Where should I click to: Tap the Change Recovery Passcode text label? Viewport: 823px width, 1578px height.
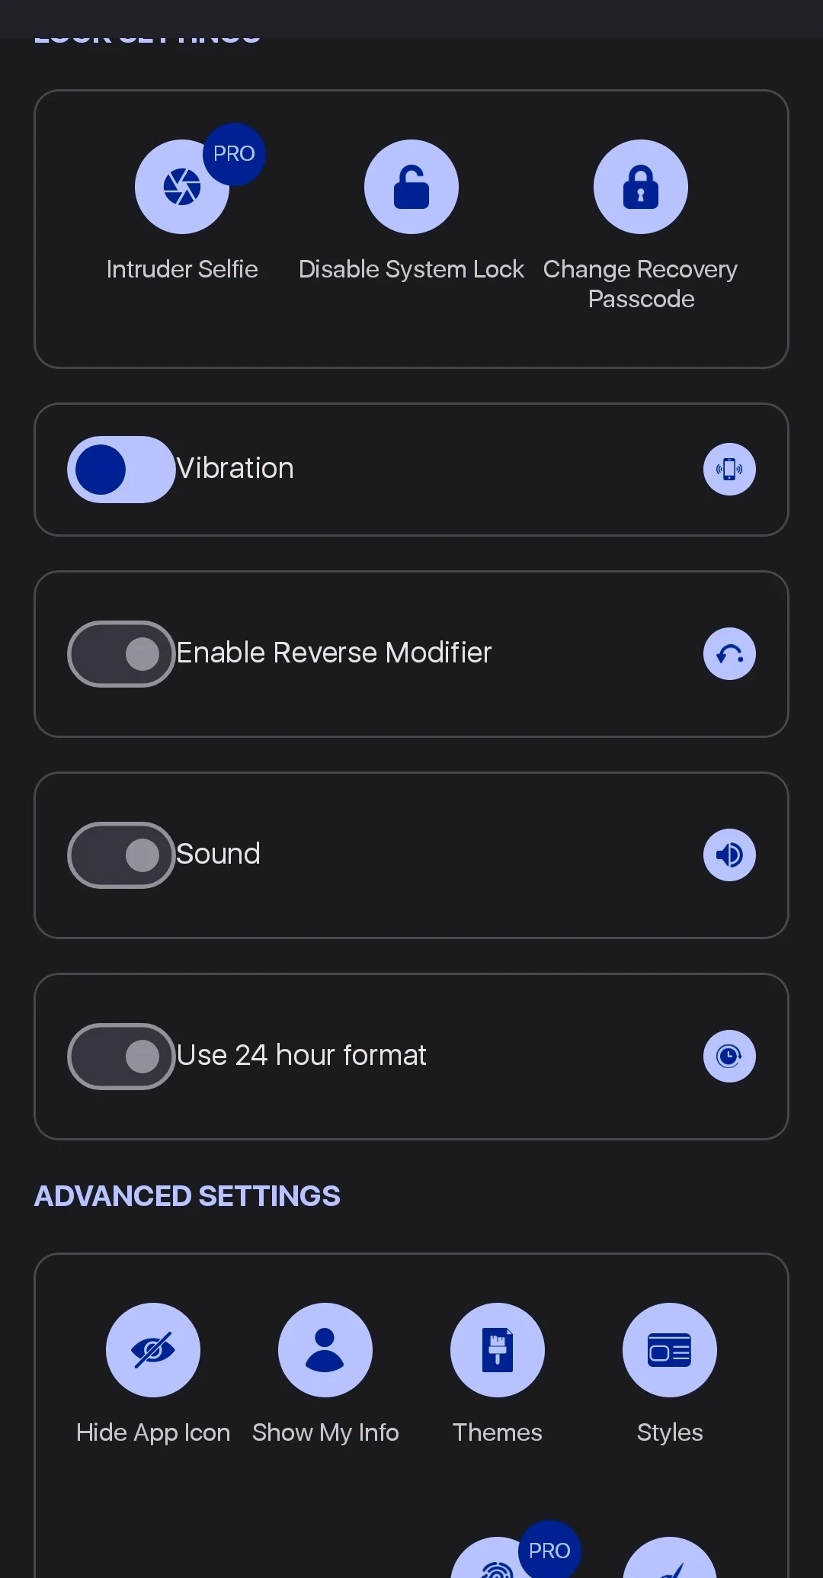tap(640, 284)
